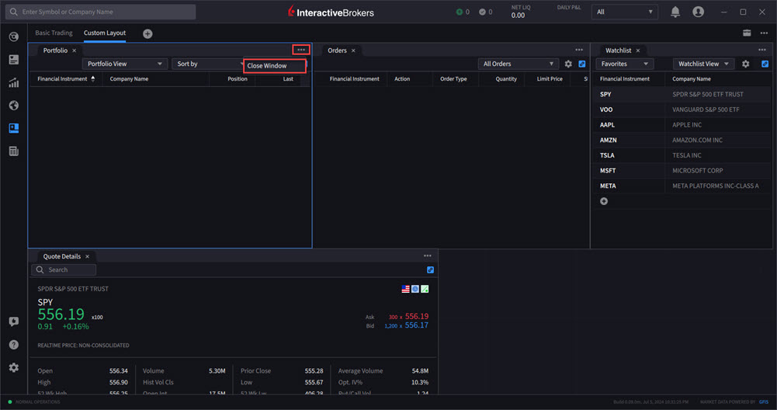
Task: Click the Watchlist panel blue link icon
Action: tap(765, 64)
